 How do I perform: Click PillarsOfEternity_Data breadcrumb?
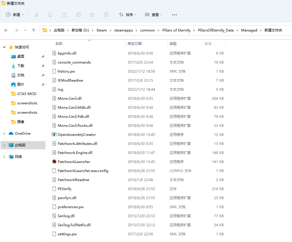click(216, 30)
